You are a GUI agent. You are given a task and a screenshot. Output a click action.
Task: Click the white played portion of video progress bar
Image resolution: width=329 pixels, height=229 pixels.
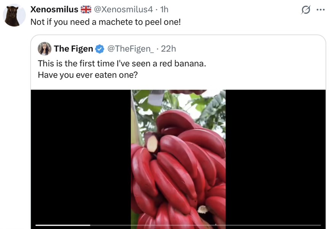point(63,225)
